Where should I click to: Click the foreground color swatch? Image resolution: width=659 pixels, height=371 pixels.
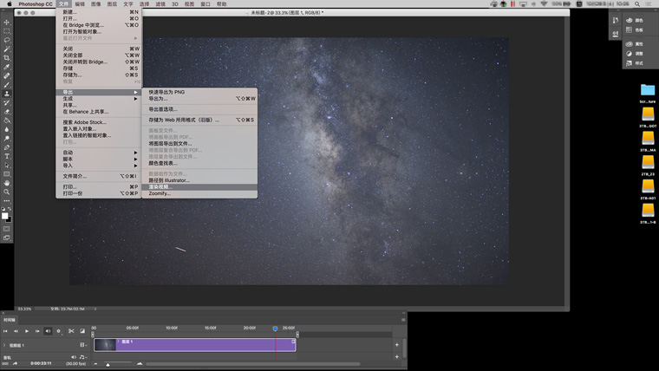(4, 216)
